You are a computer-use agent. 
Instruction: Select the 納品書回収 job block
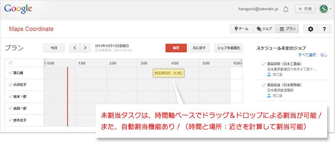click(x=169, y=74)
